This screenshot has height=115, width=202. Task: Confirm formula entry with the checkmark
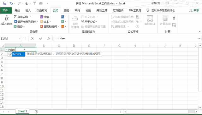coord(41,38)
